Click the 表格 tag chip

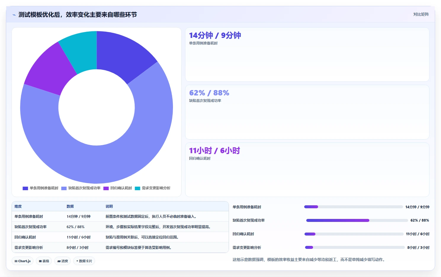(44, 261)
